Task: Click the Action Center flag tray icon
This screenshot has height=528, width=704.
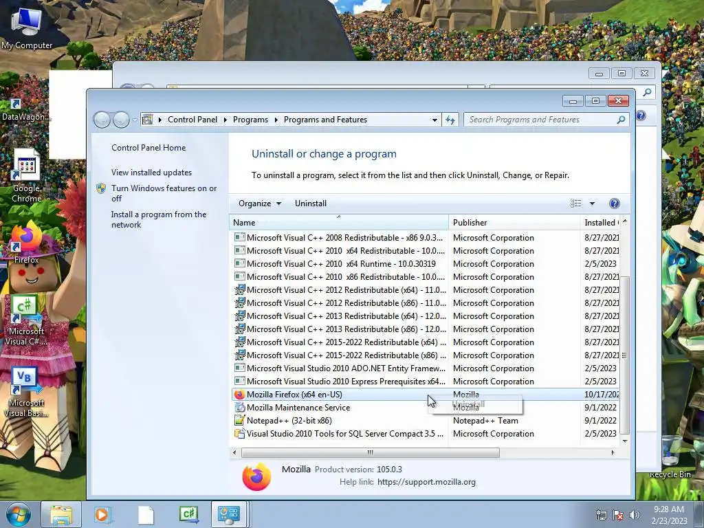Action: (618, 515)
